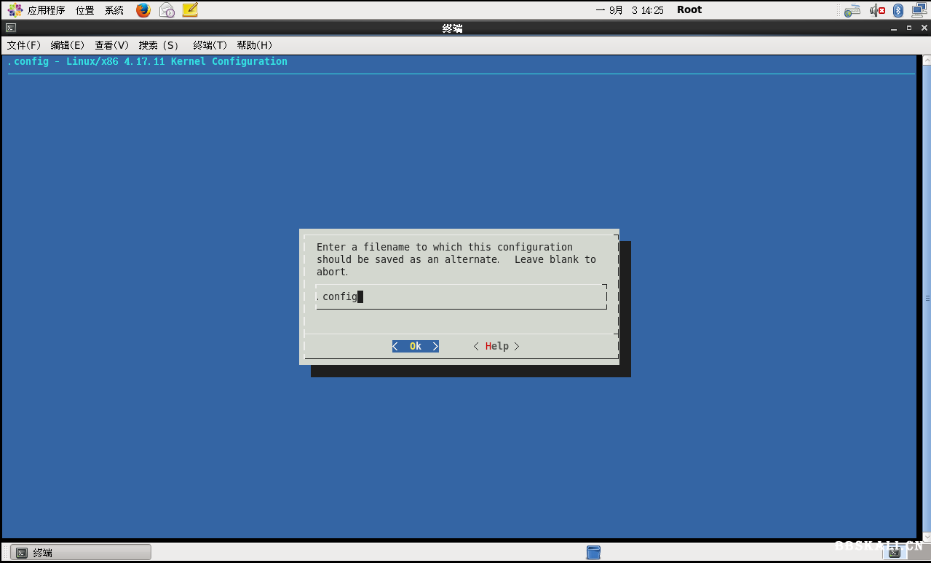
Task: Open the Evolution mail client icon
Action: [x=166, y=10]
